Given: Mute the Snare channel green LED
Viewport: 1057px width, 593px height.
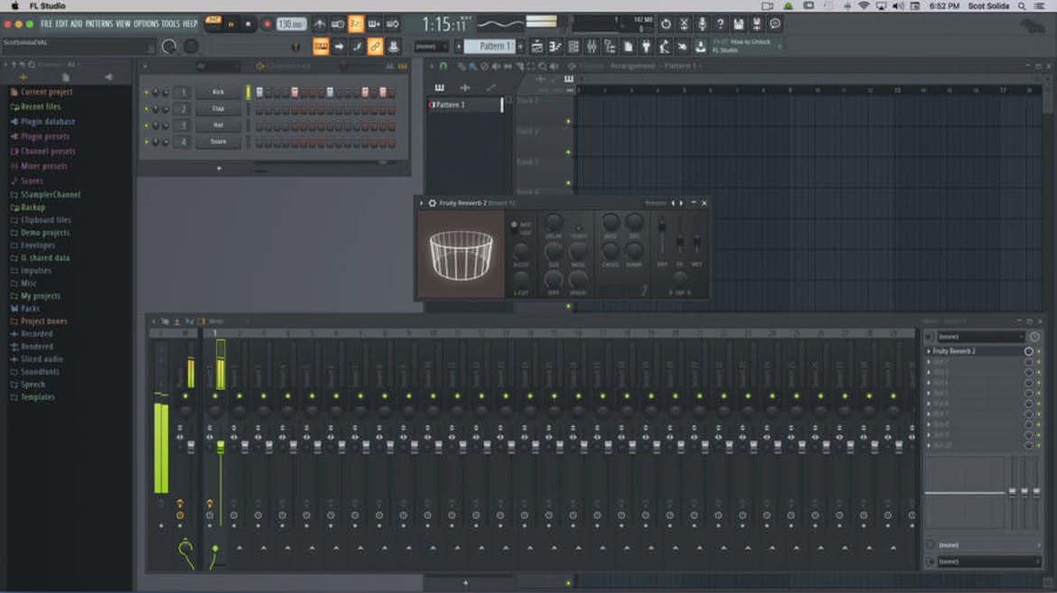Looking at the screenshot, I should (146, 142).
